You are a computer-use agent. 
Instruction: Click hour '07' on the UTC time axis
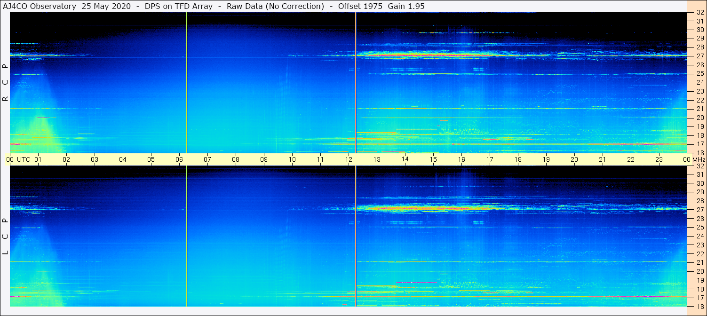[x=207, y=159]
